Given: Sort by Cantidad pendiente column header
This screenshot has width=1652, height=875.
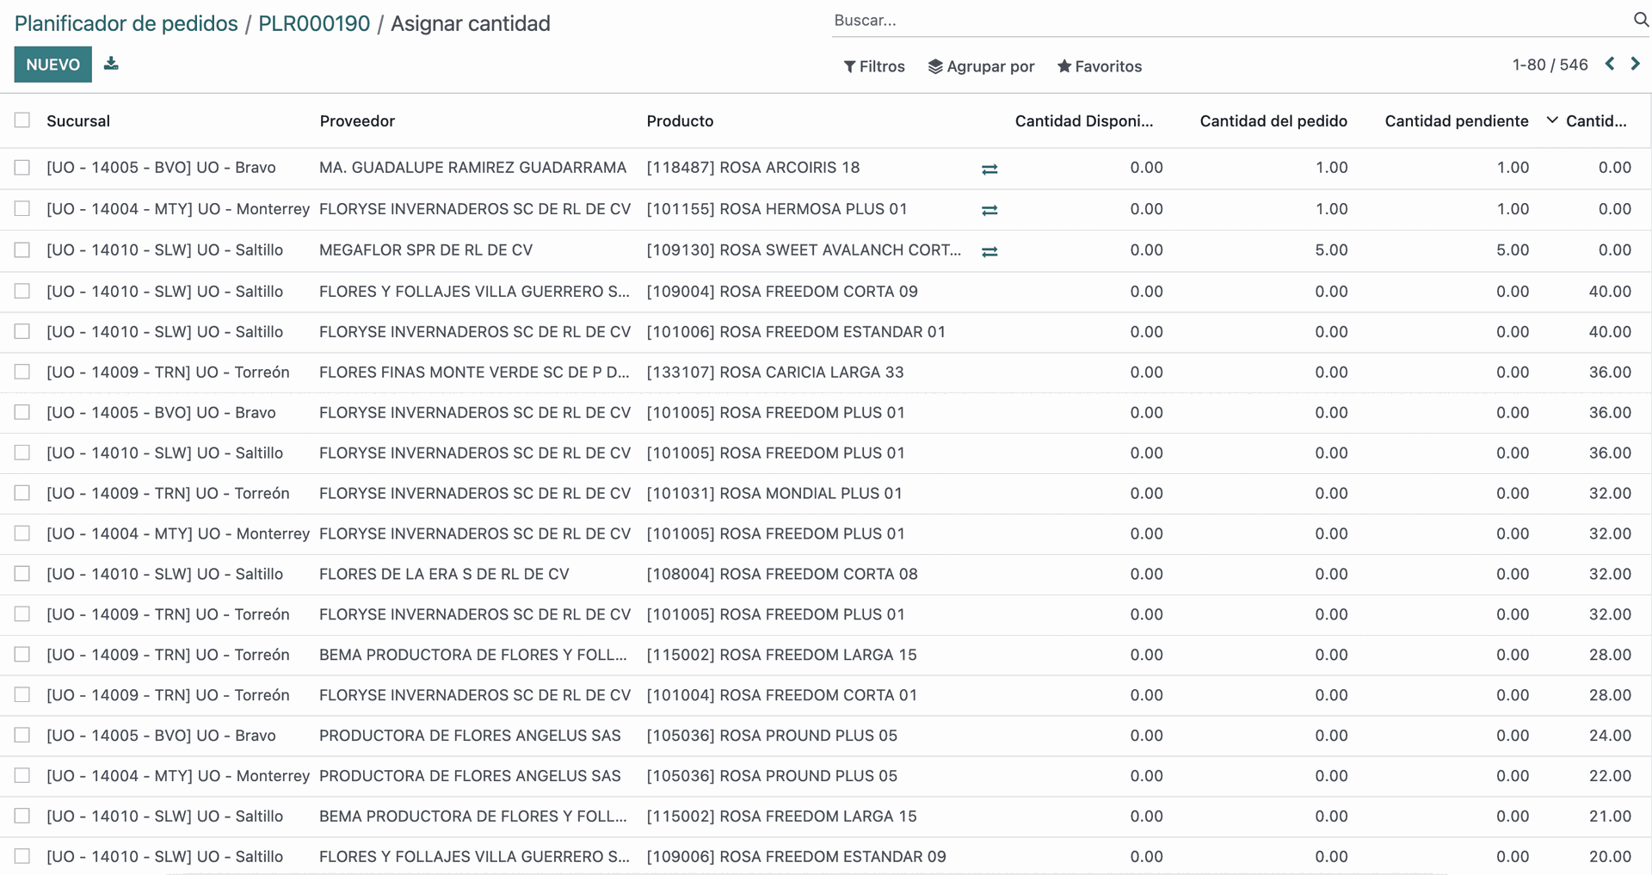Looking at the screenshot, I should [1457, 121].
